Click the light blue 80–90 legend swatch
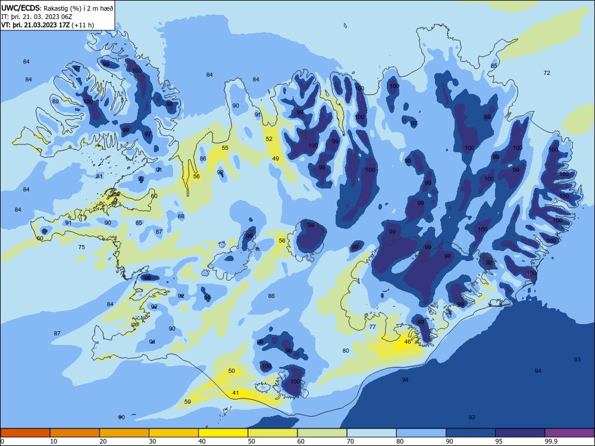The image size is (595, 446). [x=421, y=433]
